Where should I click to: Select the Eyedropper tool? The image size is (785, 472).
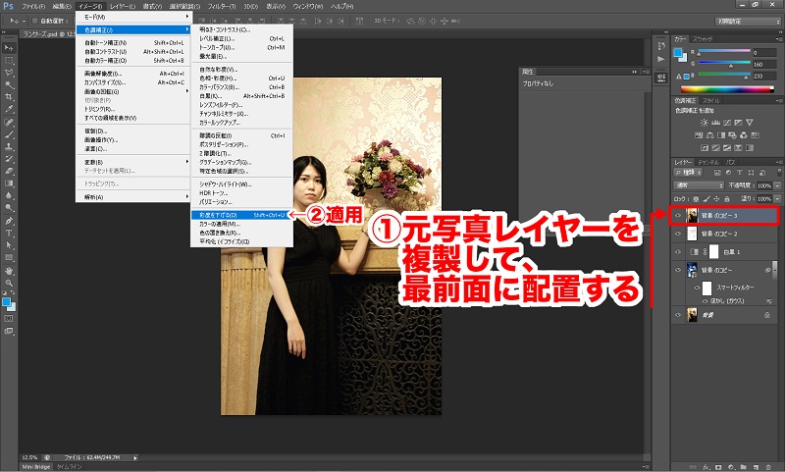9,109
